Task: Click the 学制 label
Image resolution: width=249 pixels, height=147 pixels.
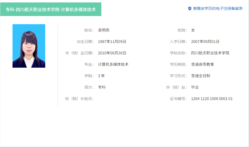Action: (89, 76)
